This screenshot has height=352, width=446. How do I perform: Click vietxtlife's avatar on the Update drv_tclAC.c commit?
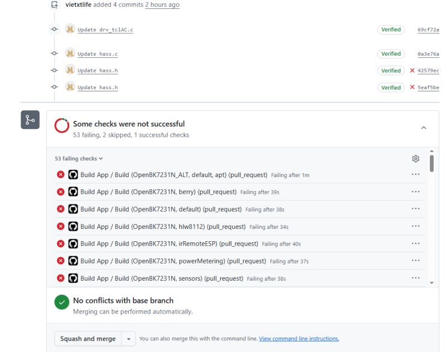(70, 29)
